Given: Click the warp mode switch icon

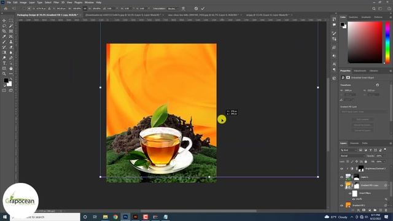Looking at the screenshot, I should point(183,9).
